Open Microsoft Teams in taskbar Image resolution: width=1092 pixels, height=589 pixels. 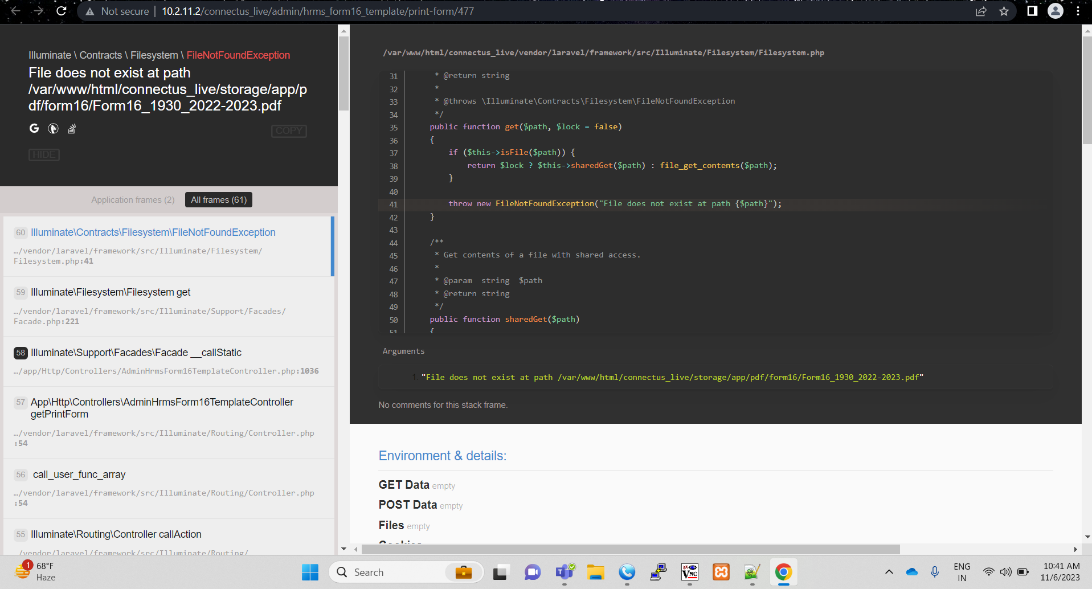(565, 572)
